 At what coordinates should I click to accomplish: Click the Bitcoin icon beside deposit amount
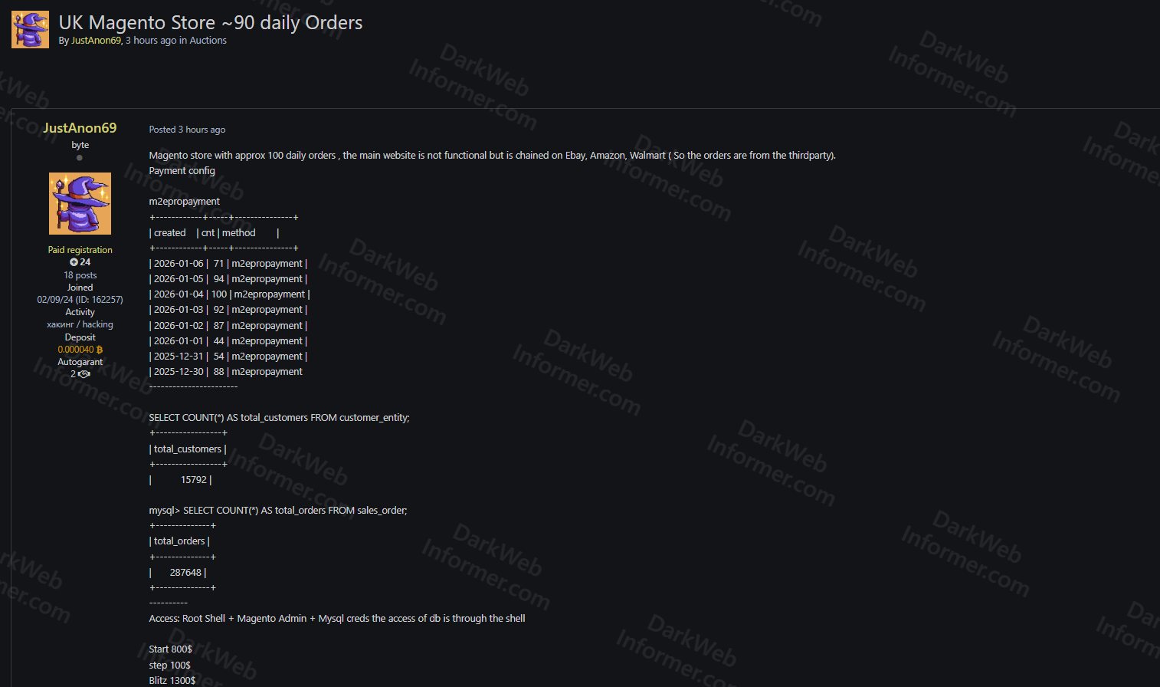[x=100, y=350]
